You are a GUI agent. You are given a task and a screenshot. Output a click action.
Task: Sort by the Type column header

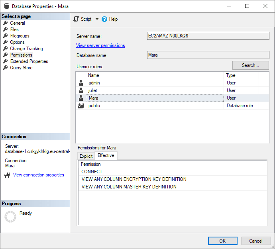(x=241, y=75)
